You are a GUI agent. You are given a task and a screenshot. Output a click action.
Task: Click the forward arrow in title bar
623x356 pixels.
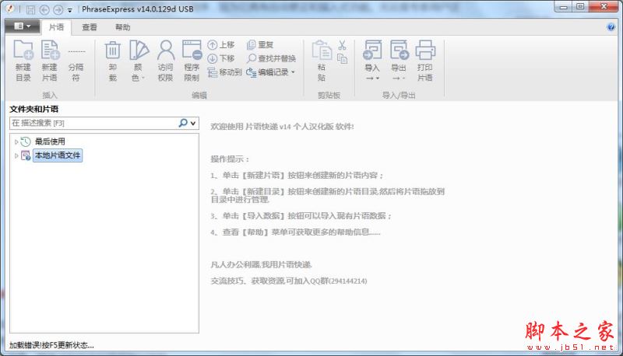click(x=58, y=9)
